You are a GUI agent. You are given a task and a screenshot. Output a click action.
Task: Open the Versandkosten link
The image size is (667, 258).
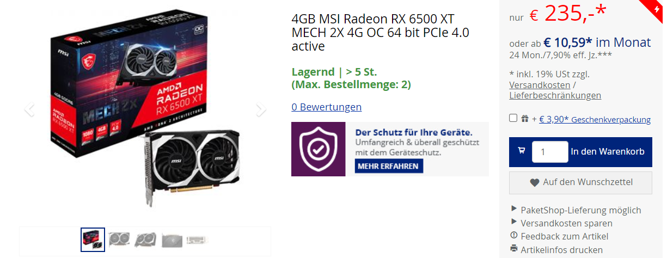540,85
